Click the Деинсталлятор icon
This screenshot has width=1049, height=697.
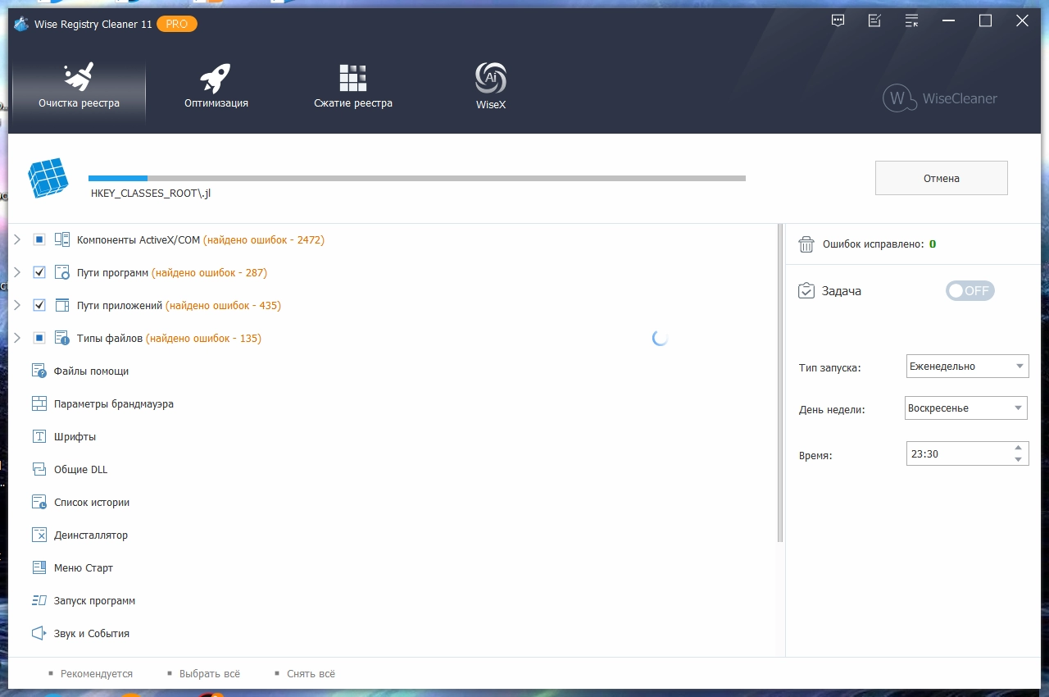pos(39,535)
